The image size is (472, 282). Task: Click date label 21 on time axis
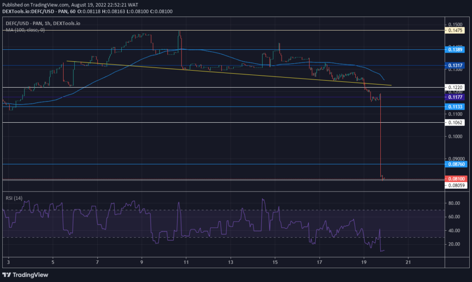[x=408, y=262]
